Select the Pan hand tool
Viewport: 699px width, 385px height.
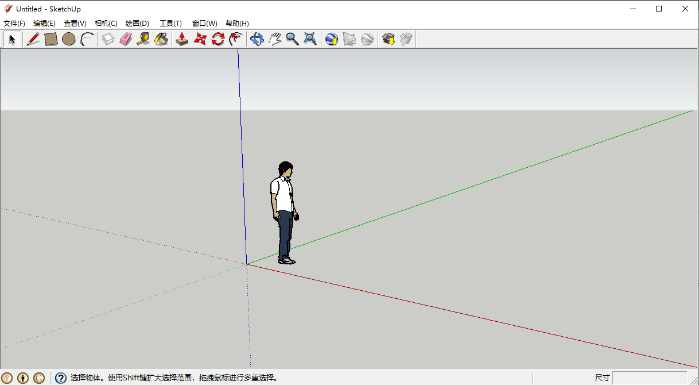(x=274, y=39)
